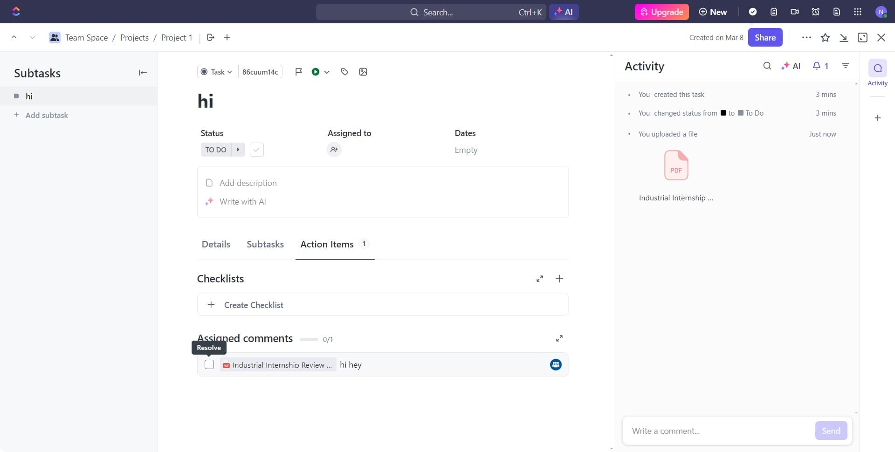Viewport: 895px width, 452px height.
Task: Set a cover image via the image icon
Action: click(363, 71)
